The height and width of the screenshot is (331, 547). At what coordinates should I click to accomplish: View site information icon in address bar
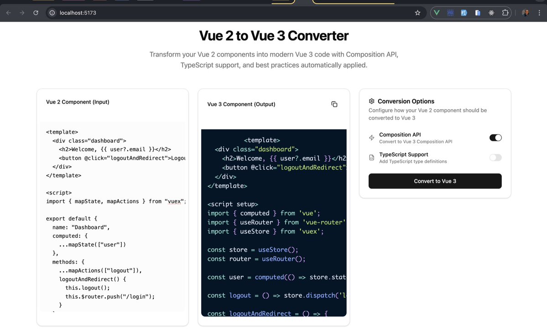(52, 13)
